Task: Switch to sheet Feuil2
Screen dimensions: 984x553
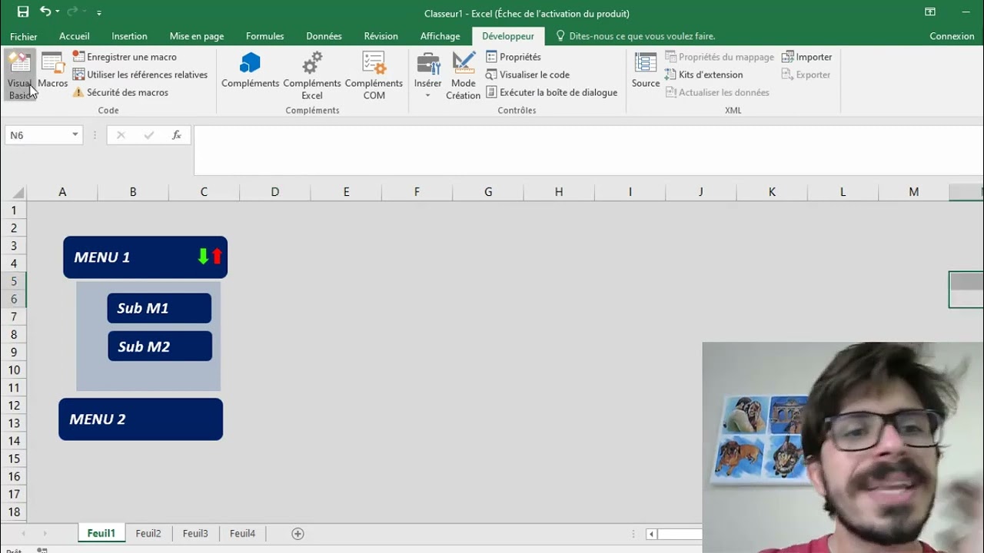Action: [x=148, y=533]
